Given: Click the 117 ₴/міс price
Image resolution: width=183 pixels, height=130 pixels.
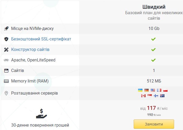Looking at the screenshot, I should coord(154,108).
